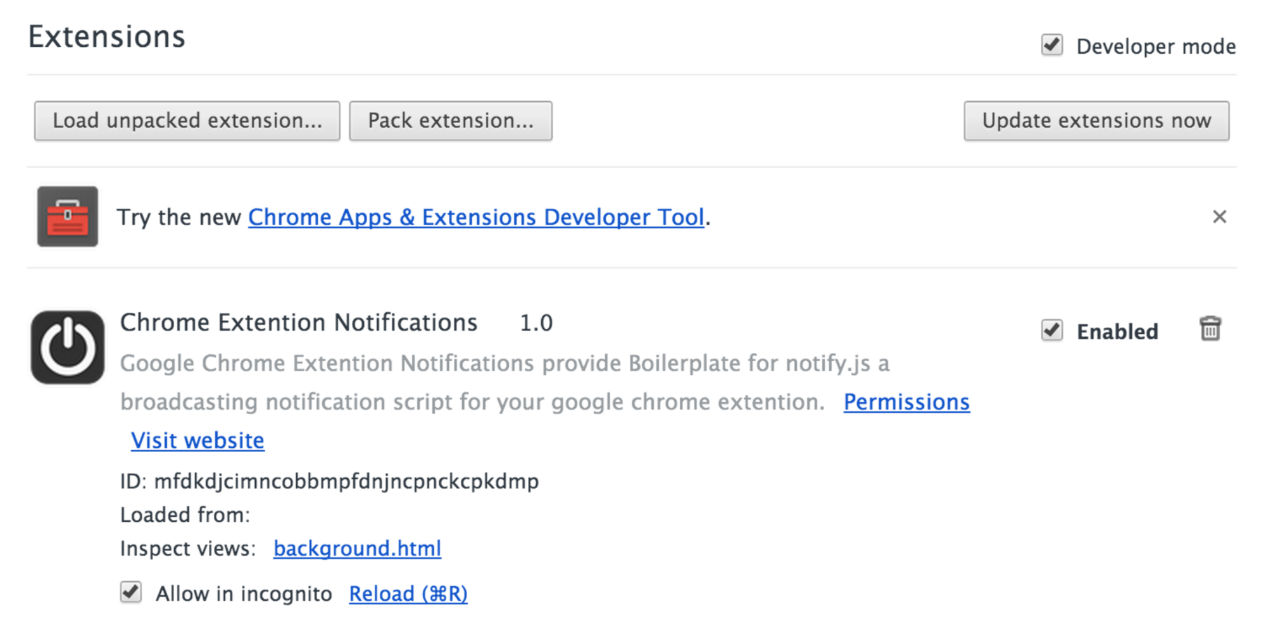Toggle the Allow in incognito checkbox
The width and height of the screenshot is (1266, 621).
(x=131, y=593)
